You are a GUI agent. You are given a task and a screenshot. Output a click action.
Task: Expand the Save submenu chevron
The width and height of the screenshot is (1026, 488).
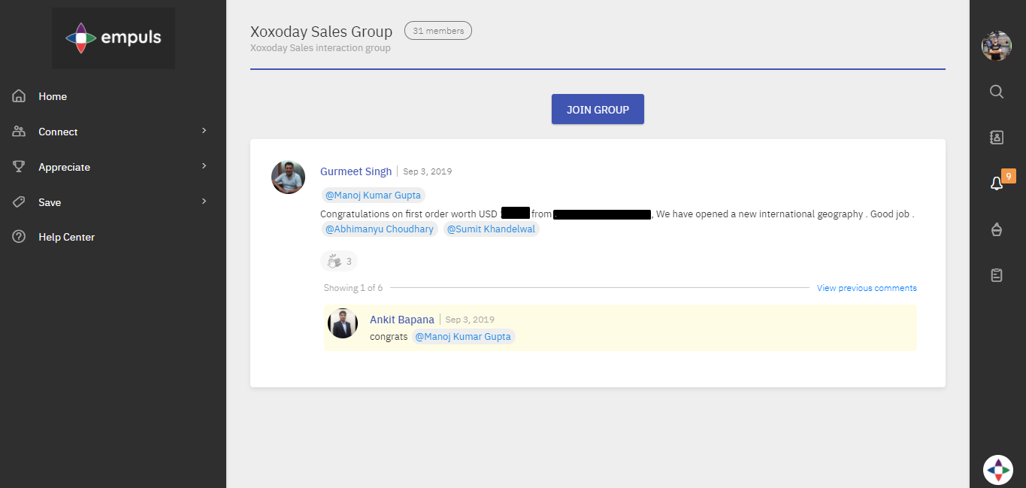coord(204,202)
